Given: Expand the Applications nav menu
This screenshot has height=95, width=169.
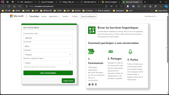Looking at the screenshot, I should 54,16.
